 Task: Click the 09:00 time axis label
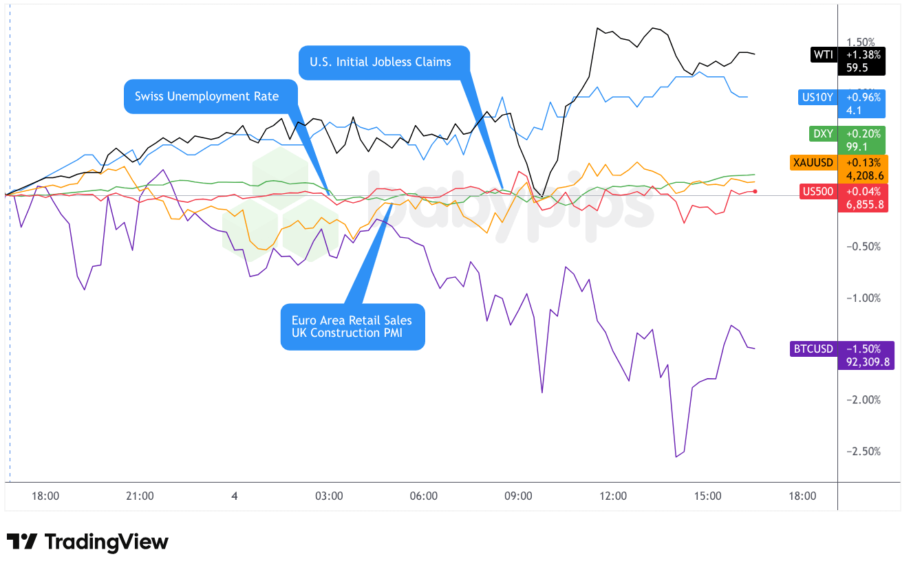[x=518, y=496]
